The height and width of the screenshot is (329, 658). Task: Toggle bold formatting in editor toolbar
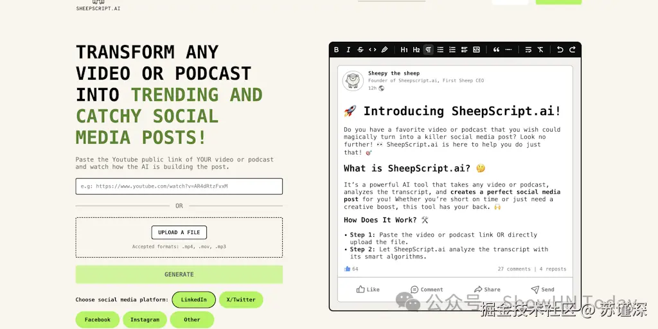(x=336, y=49)
